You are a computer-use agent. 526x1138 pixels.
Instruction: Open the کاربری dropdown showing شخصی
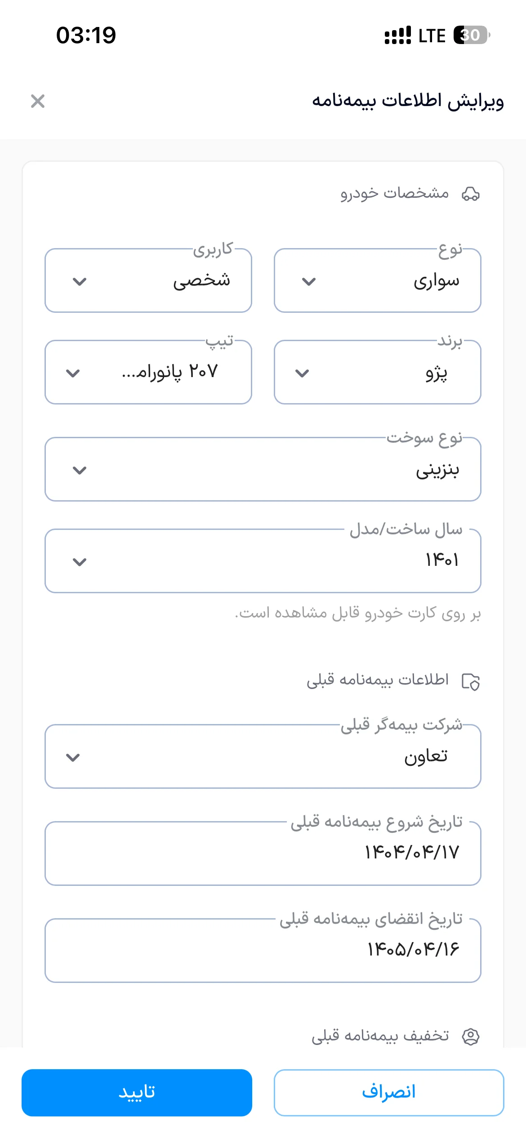148,280
